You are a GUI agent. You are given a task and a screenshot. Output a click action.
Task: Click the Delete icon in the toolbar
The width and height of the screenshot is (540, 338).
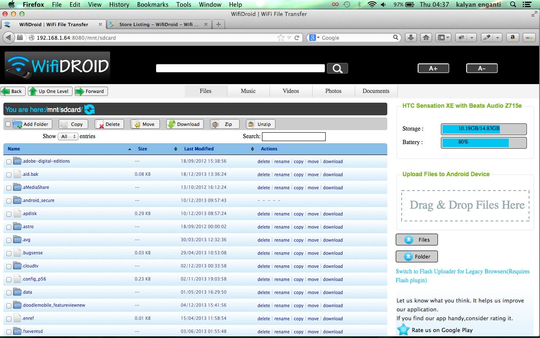click(101, 124)
